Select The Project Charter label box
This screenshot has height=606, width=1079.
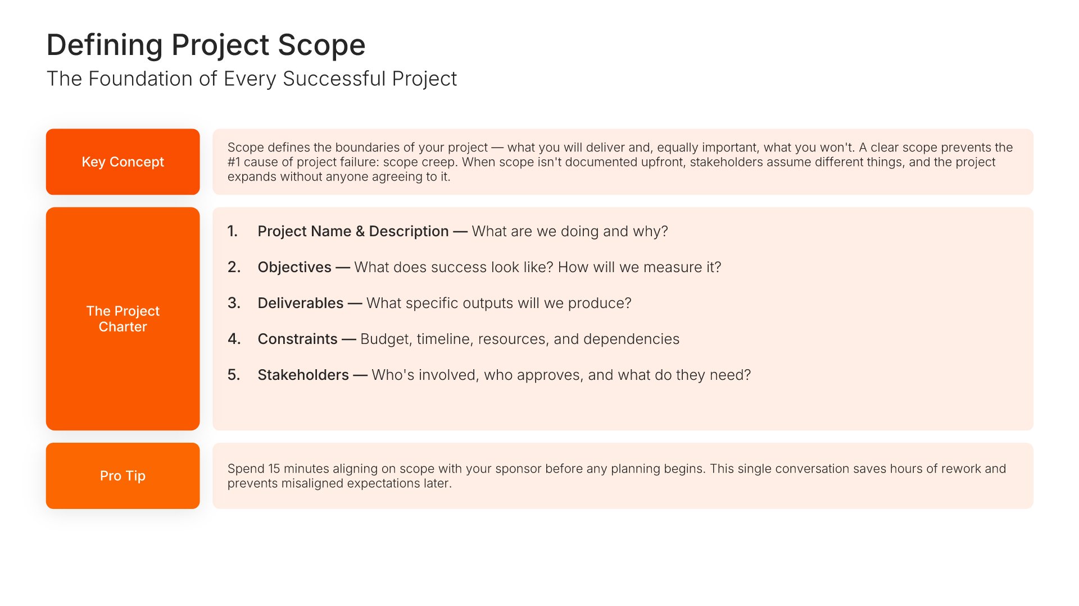coord(123,319)
